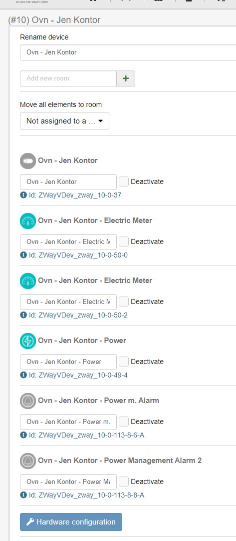Tick Deactivate for Power Management Alarm 2
The height and width of the screenshot is (541, 236).
tap(124, 481)
